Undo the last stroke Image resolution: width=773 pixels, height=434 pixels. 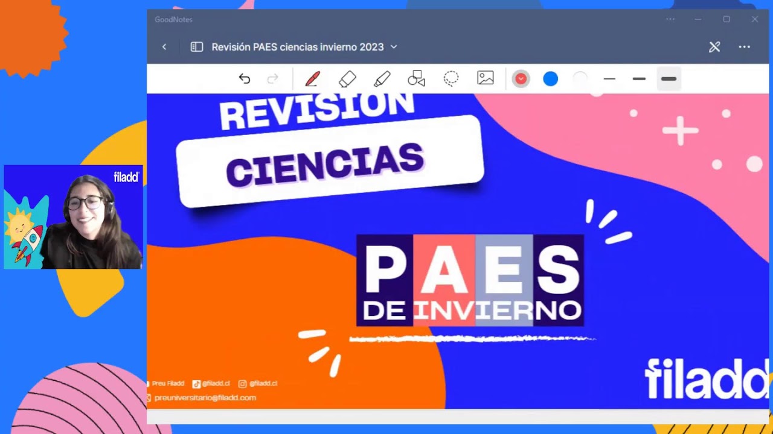tap(244, 79)
